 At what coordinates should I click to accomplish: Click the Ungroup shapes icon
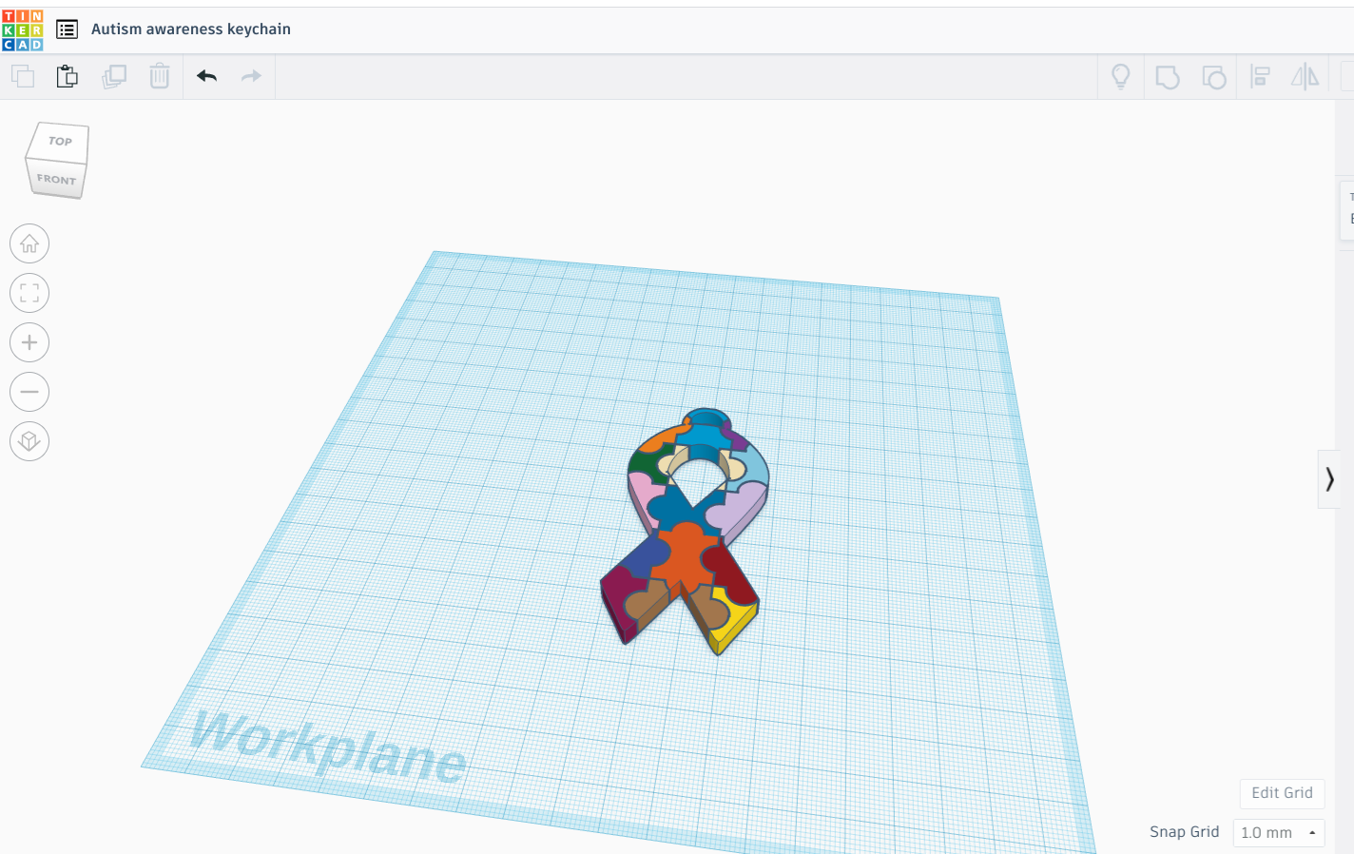pyautogui.click(x=1214, y=77)
